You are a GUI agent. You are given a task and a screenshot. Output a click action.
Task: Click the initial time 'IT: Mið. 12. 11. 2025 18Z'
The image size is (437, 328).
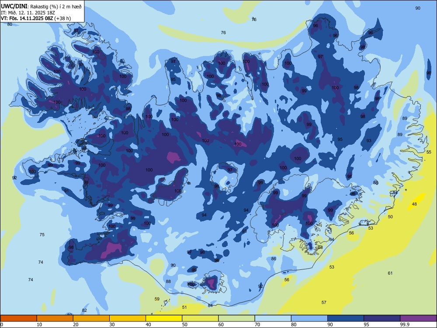[29, 13]
